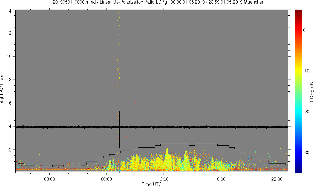Image resolution: width=314 pixels, height=186 pixels.
Task: Click the 'LDRg dB' colorbar label
Action: pyautogui.click(x=311, y=92)
